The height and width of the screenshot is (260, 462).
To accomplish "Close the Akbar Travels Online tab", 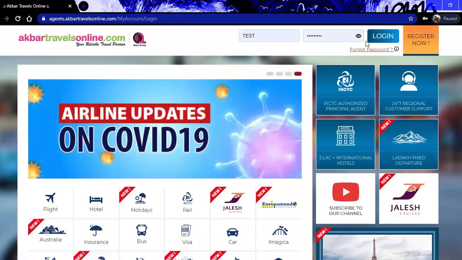I will tap(70, 6).
